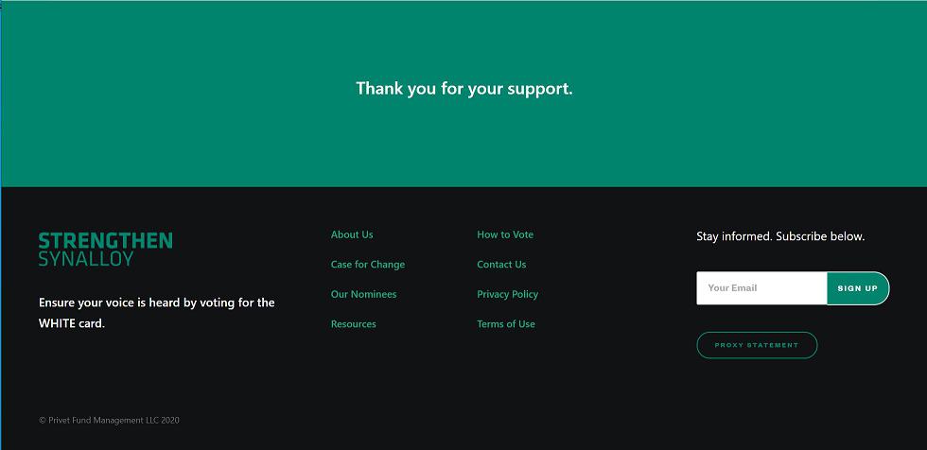Click the 'Your Email' placeholder text
The image size is (927, 450).
(732, 288)
